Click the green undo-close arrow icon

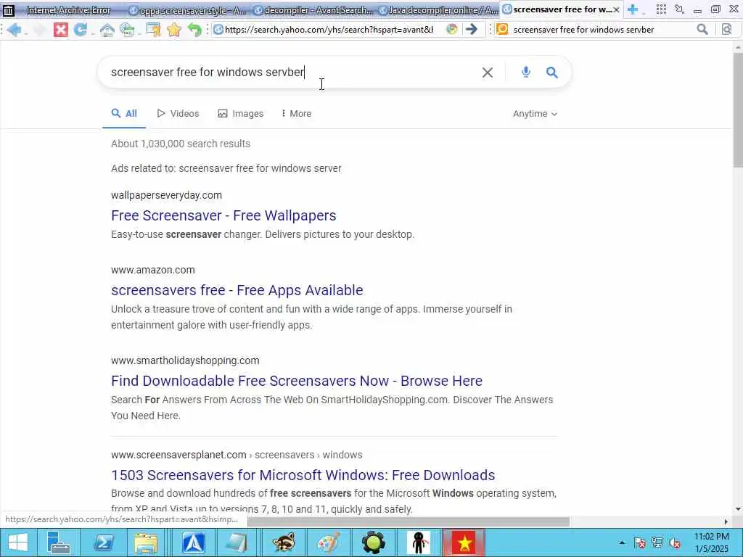[194, 30]
